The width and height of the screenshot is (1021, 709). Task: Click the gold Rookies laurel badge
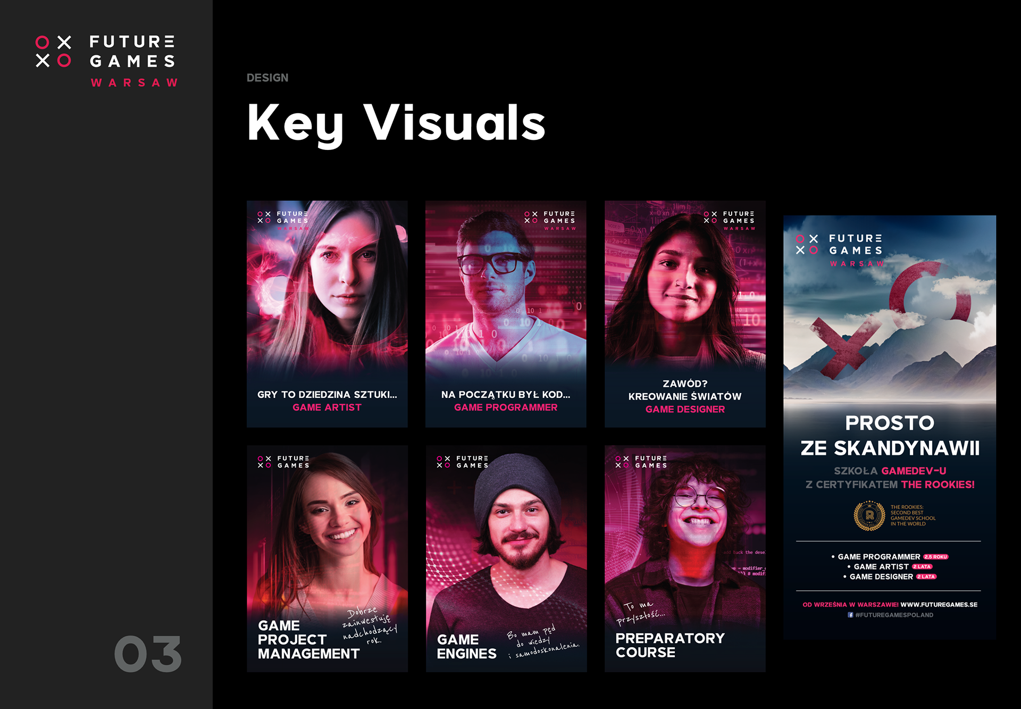click(869, 515)
